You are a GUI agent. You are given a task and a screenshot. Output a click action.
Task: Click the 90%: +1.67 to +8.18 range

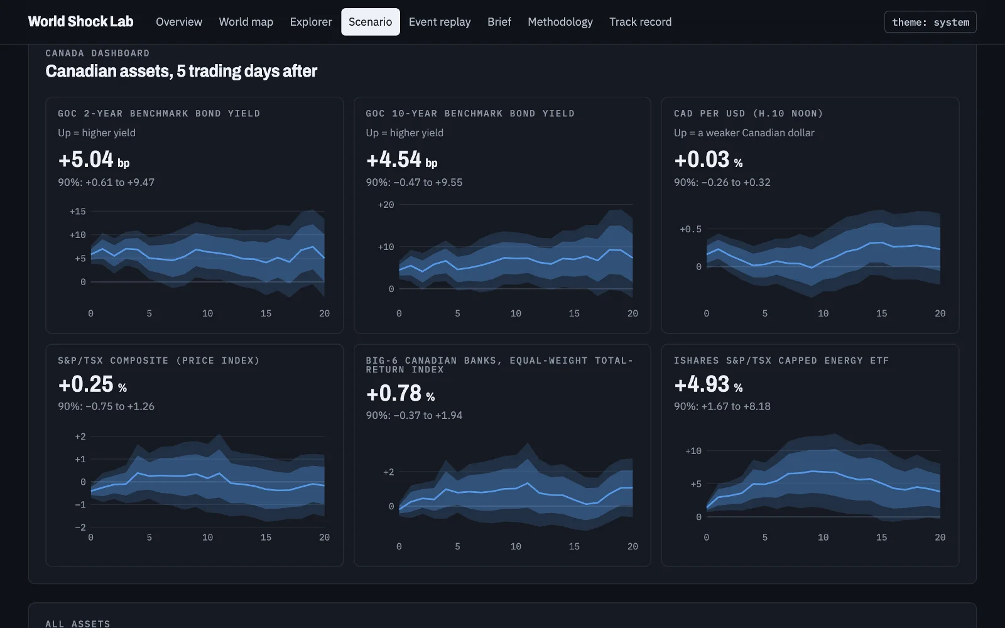tap(722, 406)
